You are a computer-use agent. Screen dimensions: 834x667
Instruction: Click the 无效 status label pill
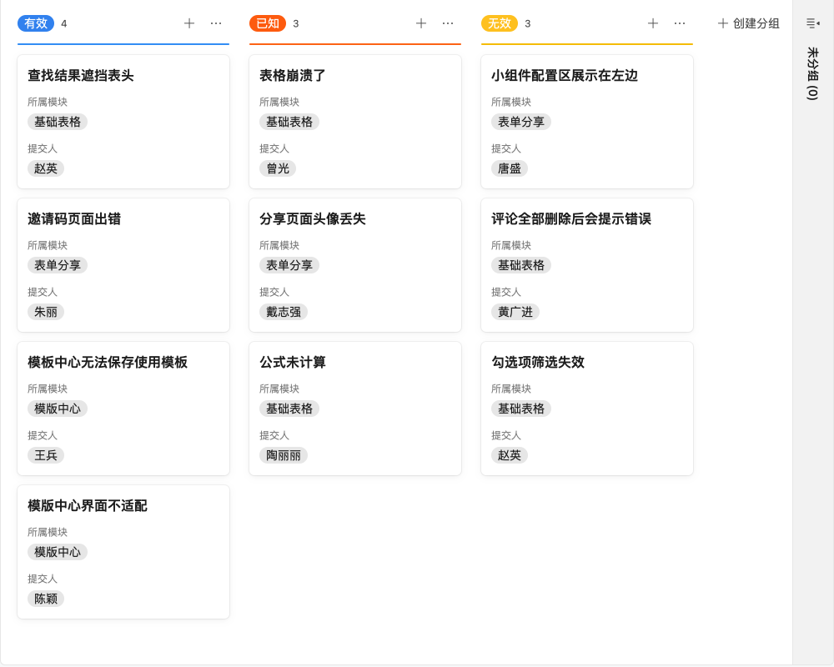tap(500, 23)
